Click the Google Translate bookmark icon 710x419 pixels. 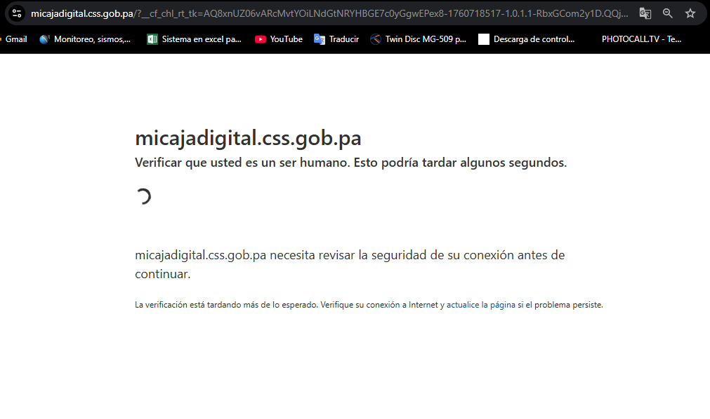320,39
